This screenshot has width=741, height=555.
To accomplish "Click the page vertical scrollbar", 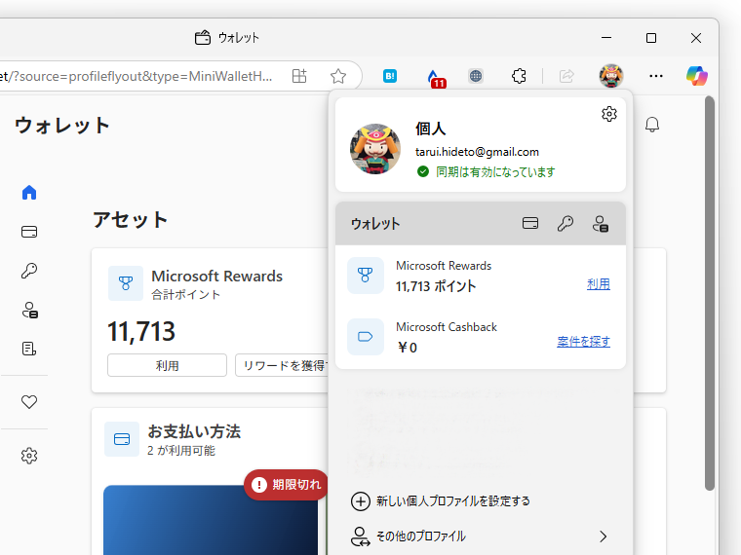I will coord(710,293).
